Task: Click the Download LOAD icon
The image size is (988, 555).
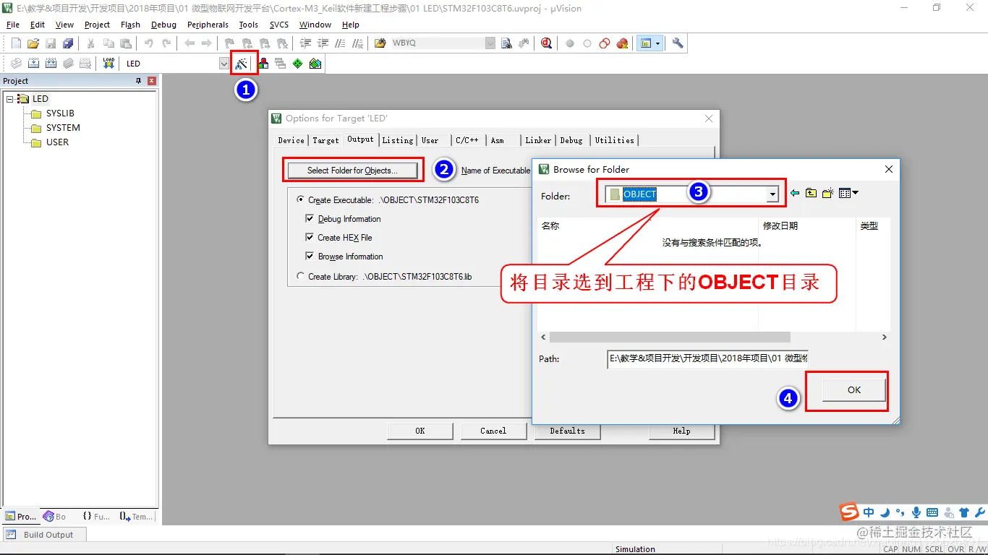Action: [x=108, y=64]
